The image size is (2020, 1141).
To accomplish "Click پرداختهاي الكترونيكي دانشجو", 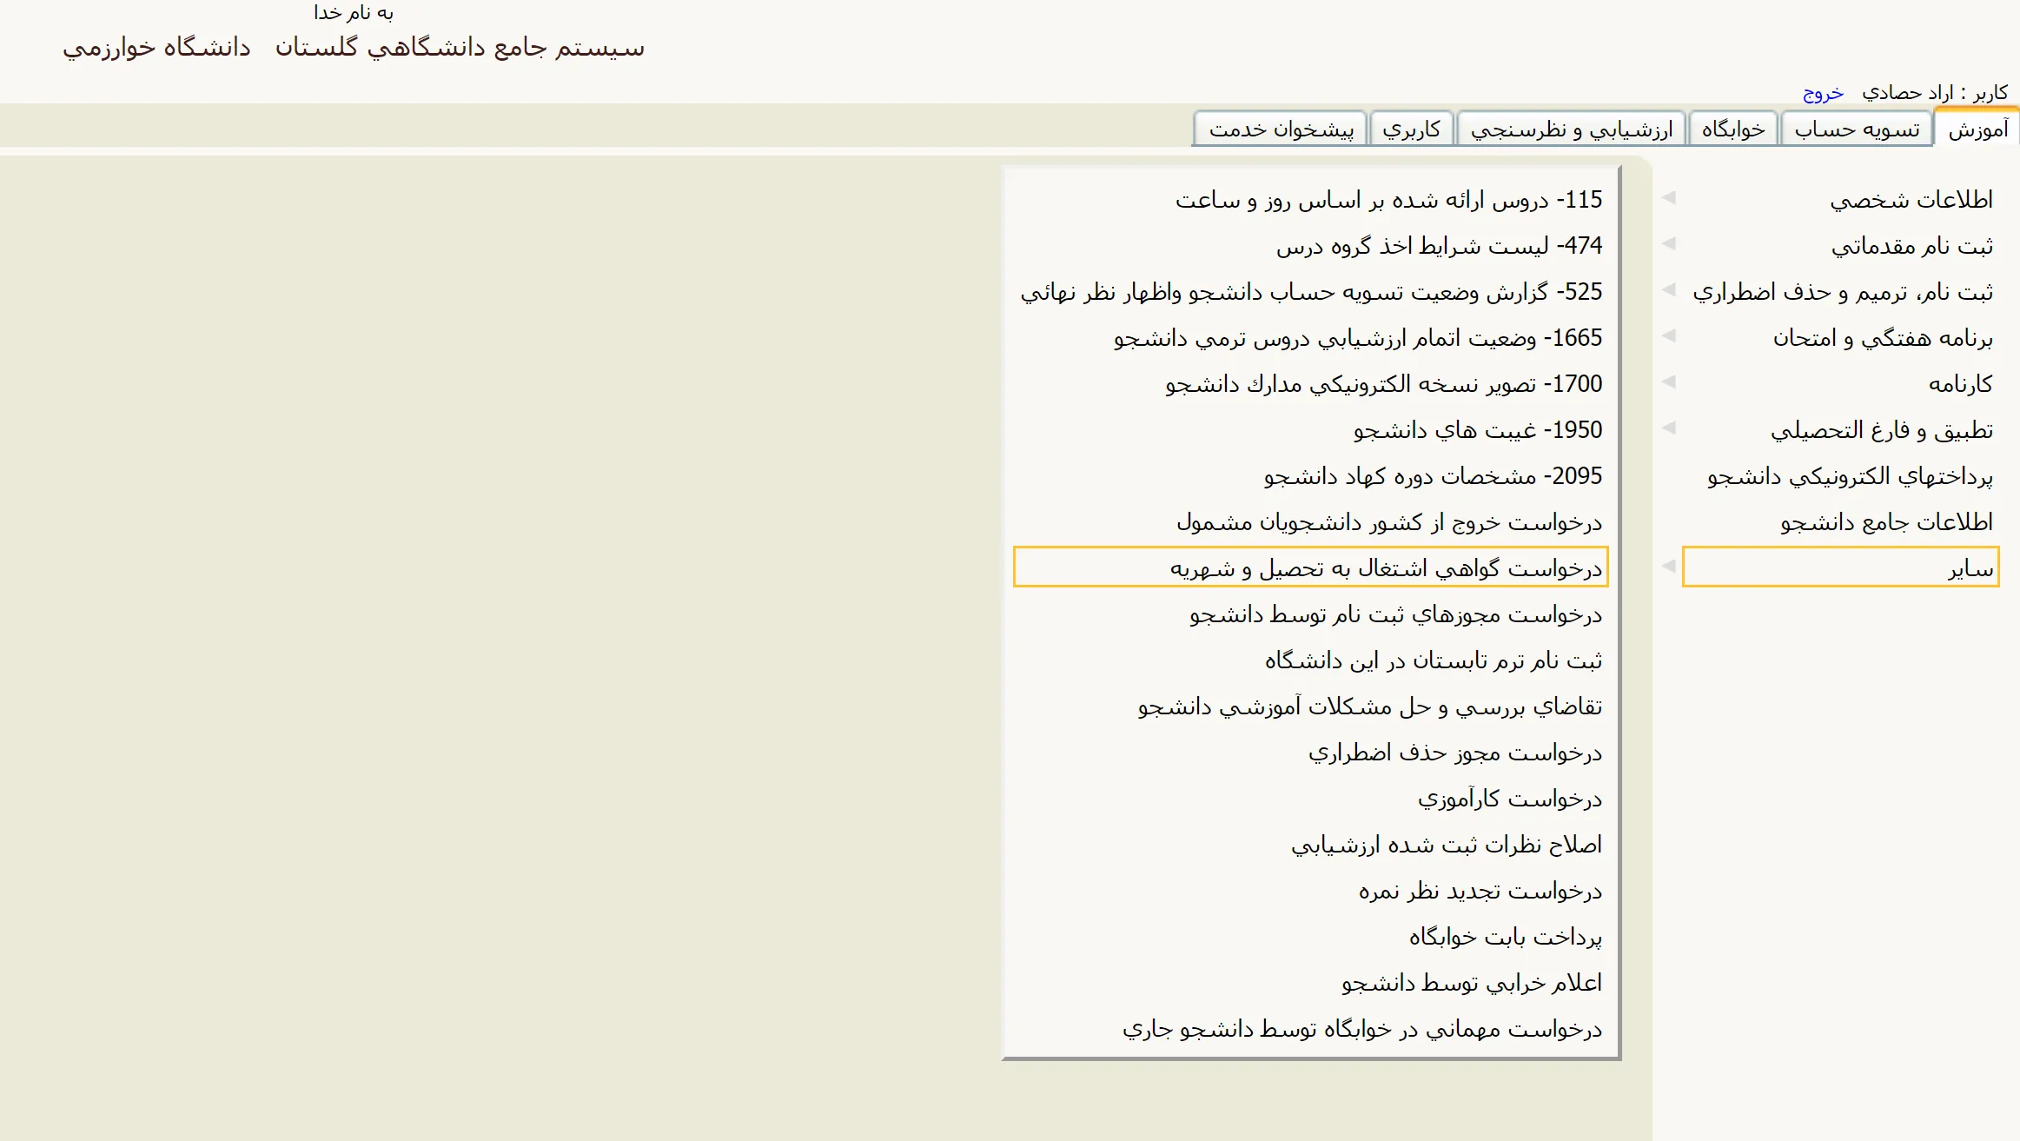I will pos(1850,476).
